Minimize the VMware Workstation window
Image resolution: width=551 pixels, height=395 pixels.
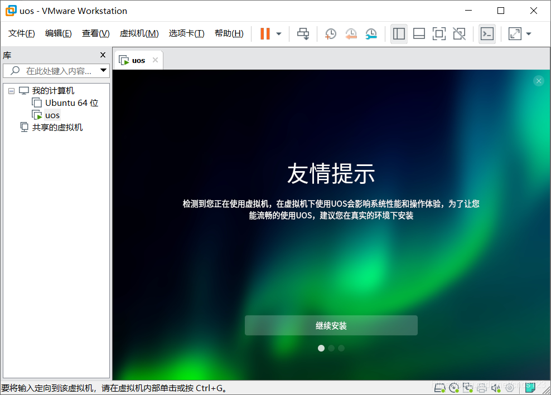coord(468,11)
